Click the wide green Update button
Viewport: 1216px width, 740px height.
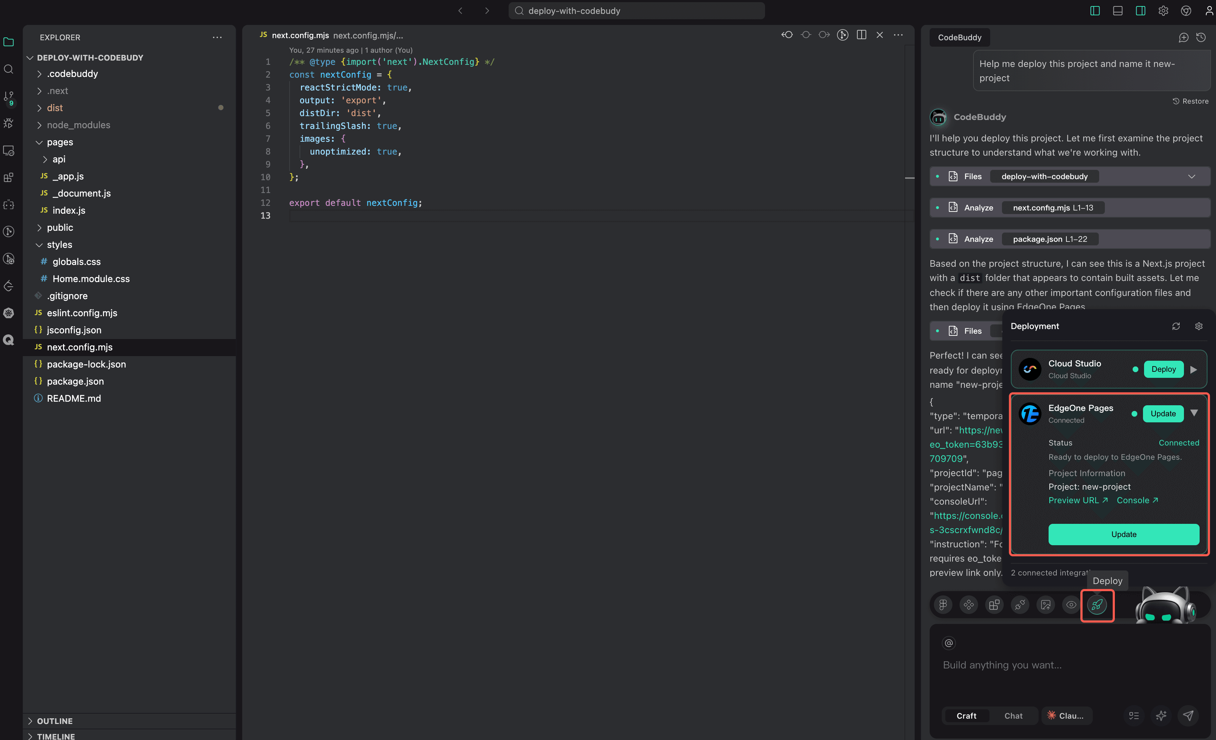[x=1123, y=534]
